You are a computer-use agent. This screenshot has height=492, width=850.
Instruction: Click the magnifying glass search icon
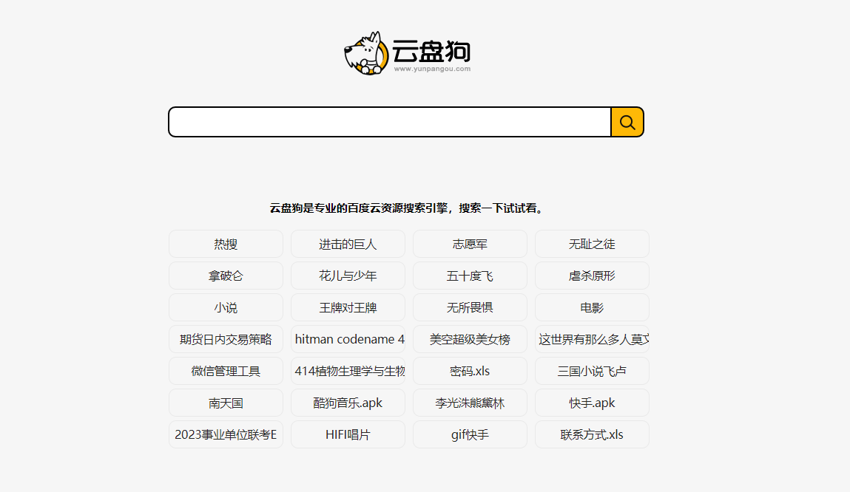627,122
